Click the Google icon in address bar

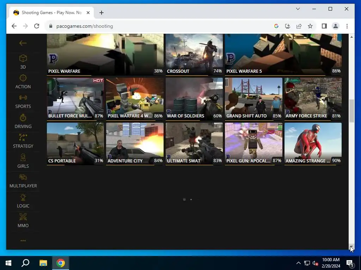tap(276, 26)
